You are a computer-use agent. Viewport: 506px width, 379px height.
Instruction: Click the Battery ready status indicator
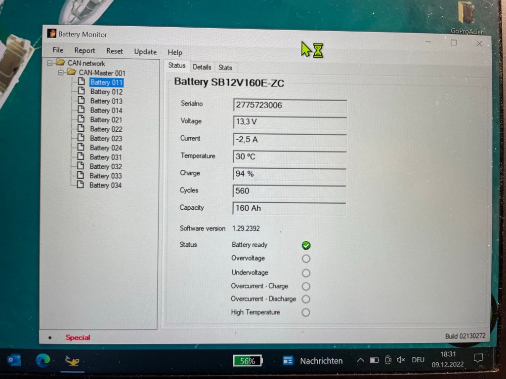tap(306, 245)
